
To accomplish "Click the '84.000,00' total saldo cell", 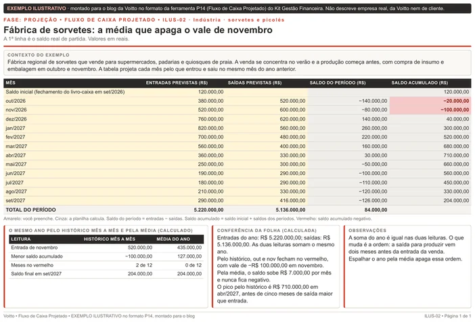I will click(x=376, y=210).
